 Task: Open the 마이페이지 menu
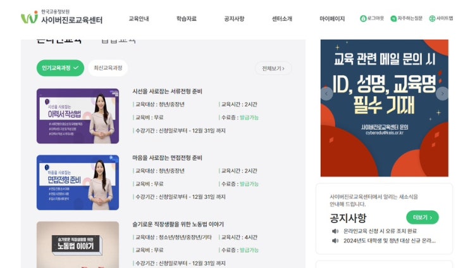pyautogui.click(x=332, y=18)
